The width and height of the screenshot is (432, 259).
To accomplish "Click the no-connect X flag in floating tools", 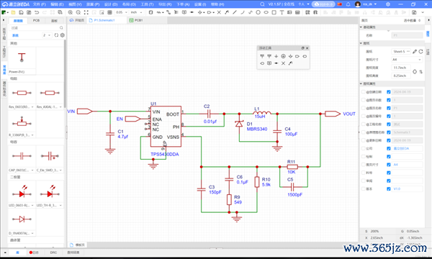I will coord(283,63).
